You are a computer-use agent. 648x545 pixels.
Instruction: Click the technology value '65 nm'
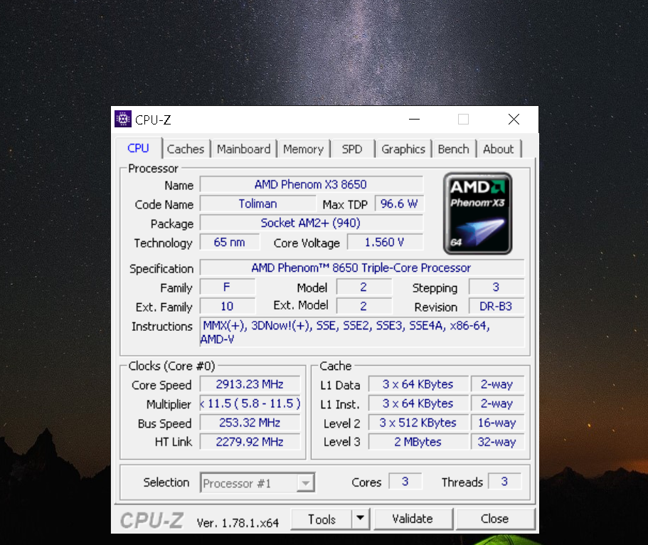229,243
